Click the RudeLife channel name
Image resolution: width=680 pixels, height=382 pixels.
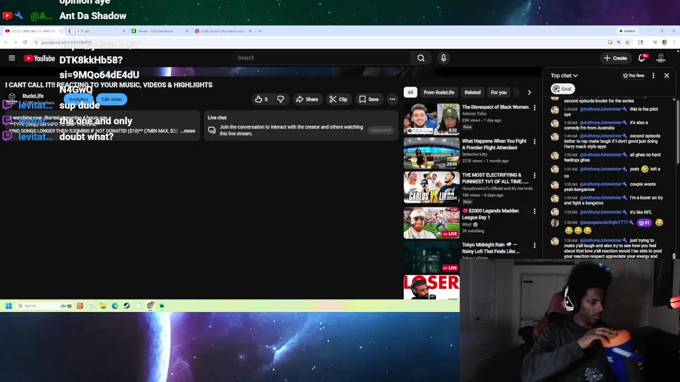33,96
